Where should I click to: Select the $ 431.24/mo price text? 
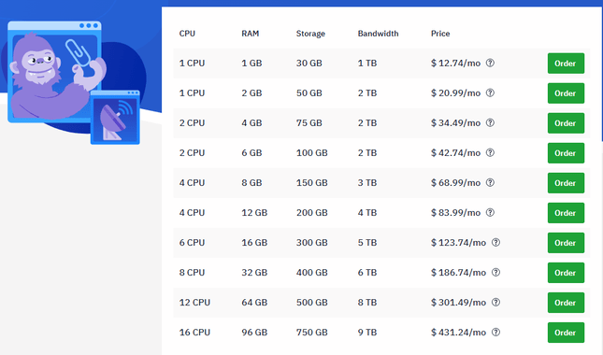coord(458,333)
